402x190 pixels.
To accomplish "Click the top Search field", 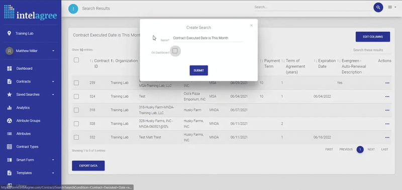I will [x=313, y=7].
